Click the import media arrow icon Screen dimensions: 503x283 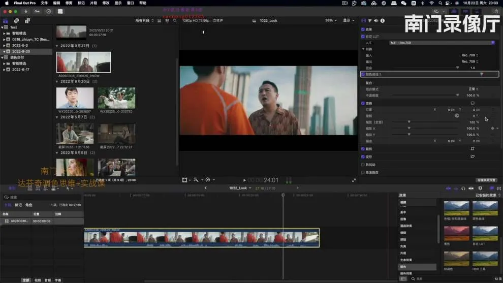pyautogui.click(x=26, y=11)
